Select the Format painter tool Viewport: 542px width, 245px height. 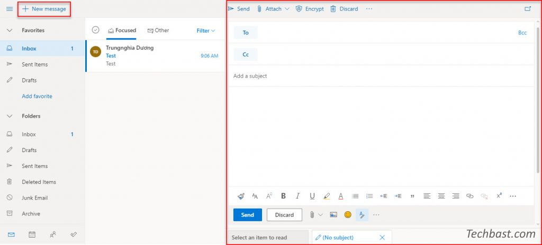point(241,196)
